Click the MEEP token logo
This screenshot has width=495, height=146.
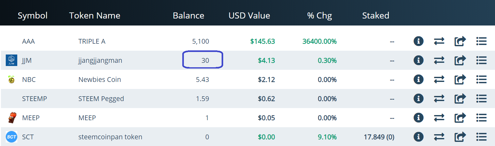[x=12, y=118]
